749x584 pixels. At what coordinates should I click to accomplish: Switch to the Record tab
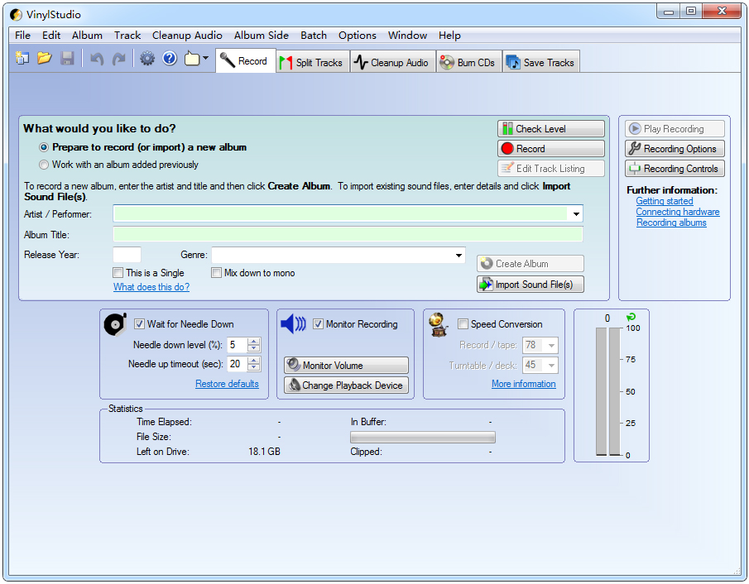[246, 61]
